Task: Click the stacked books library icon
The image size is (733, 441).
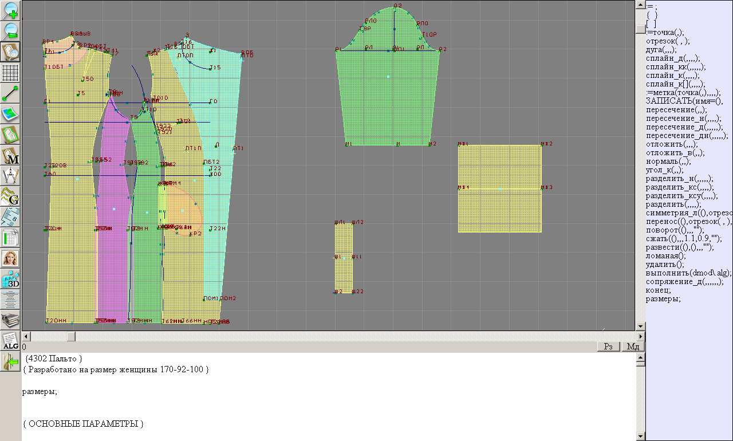Action: [10, 320]
